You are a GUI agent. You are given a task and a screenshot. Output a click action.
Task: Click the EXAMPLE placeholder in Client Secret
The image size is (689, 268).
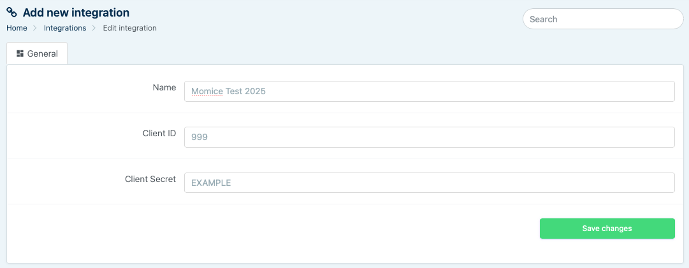(x=211, y=183)
